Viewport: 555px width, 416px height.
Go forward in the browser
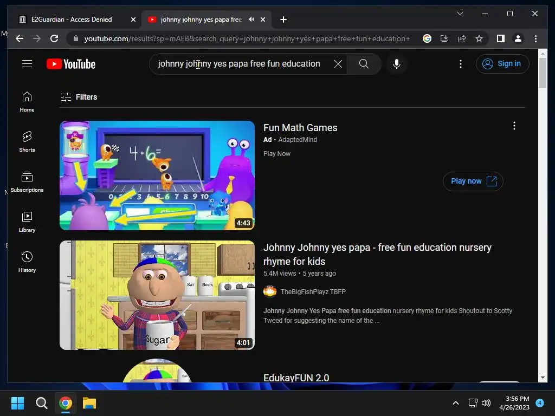(37, 38)
